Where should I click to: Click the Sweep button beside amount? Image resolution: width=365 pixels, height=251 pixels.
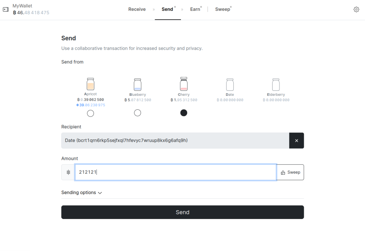(x=290, y=172)
